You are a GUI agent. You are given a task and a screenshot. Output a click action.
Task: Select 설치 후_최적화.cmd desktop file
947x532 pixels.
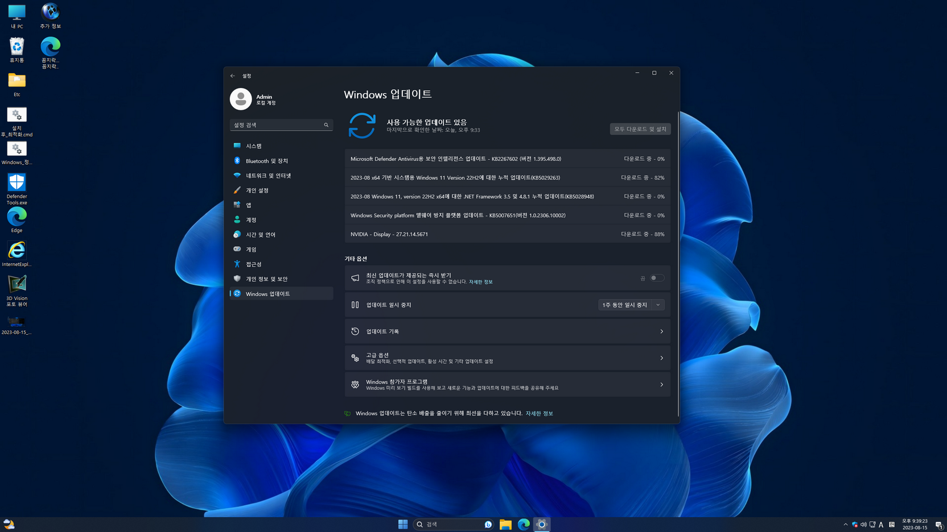point(17,122)
